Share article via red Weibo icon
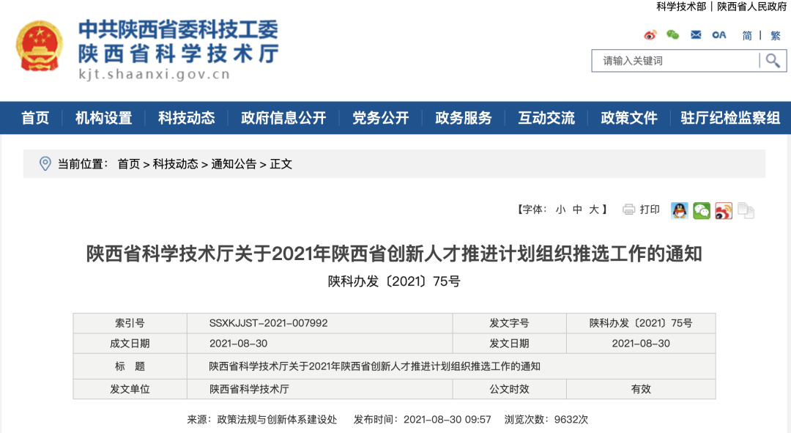791x433 pixels. (724, 210)
